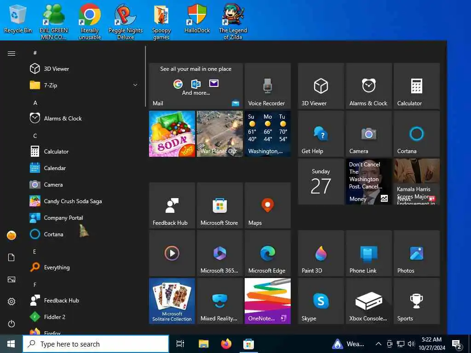Launch the Camera tile

click(x=368, y=134)
